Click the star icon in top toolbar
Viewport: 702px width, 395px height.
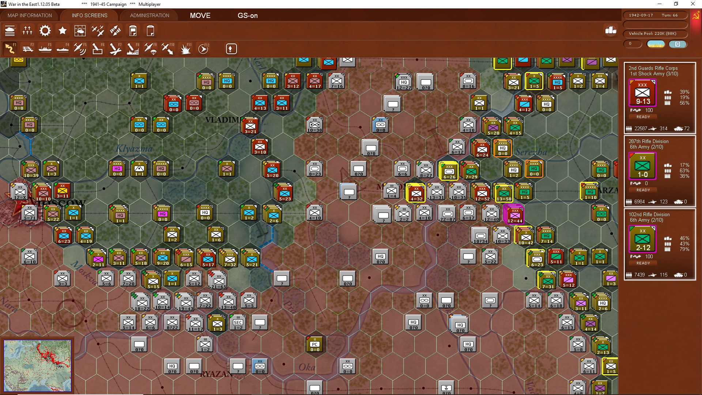point(63,31)
